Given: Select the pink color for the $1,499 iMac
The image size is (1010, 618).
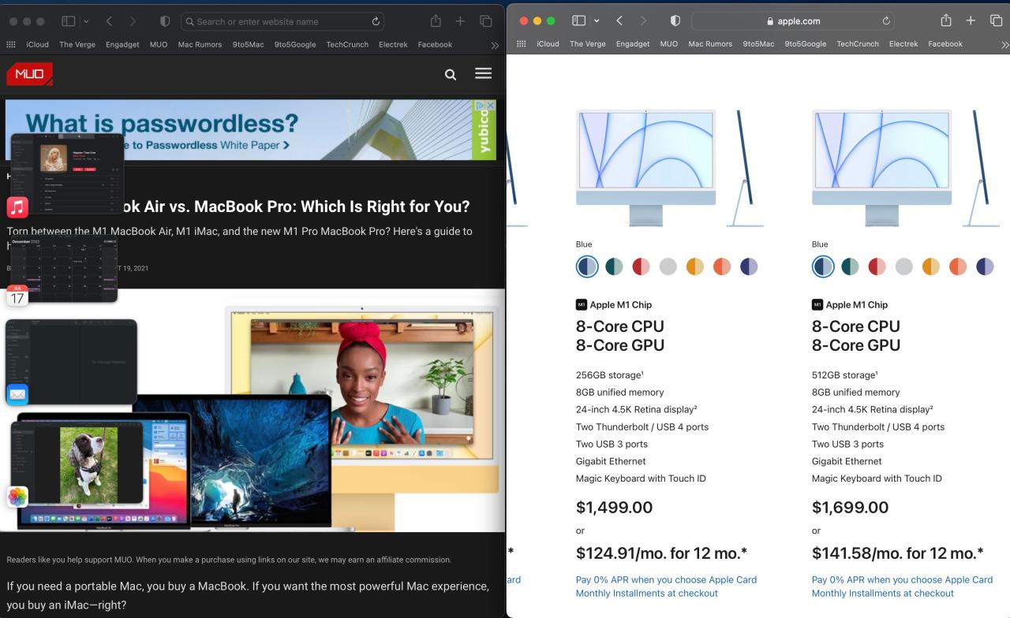Looking at the screenshot, I should 641,266.
